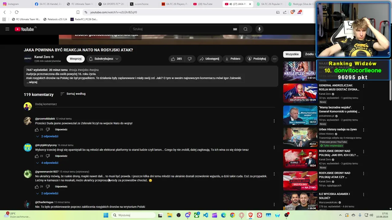
Task: Switch to (28) YouTube browser tab
Action: (205, 4)
